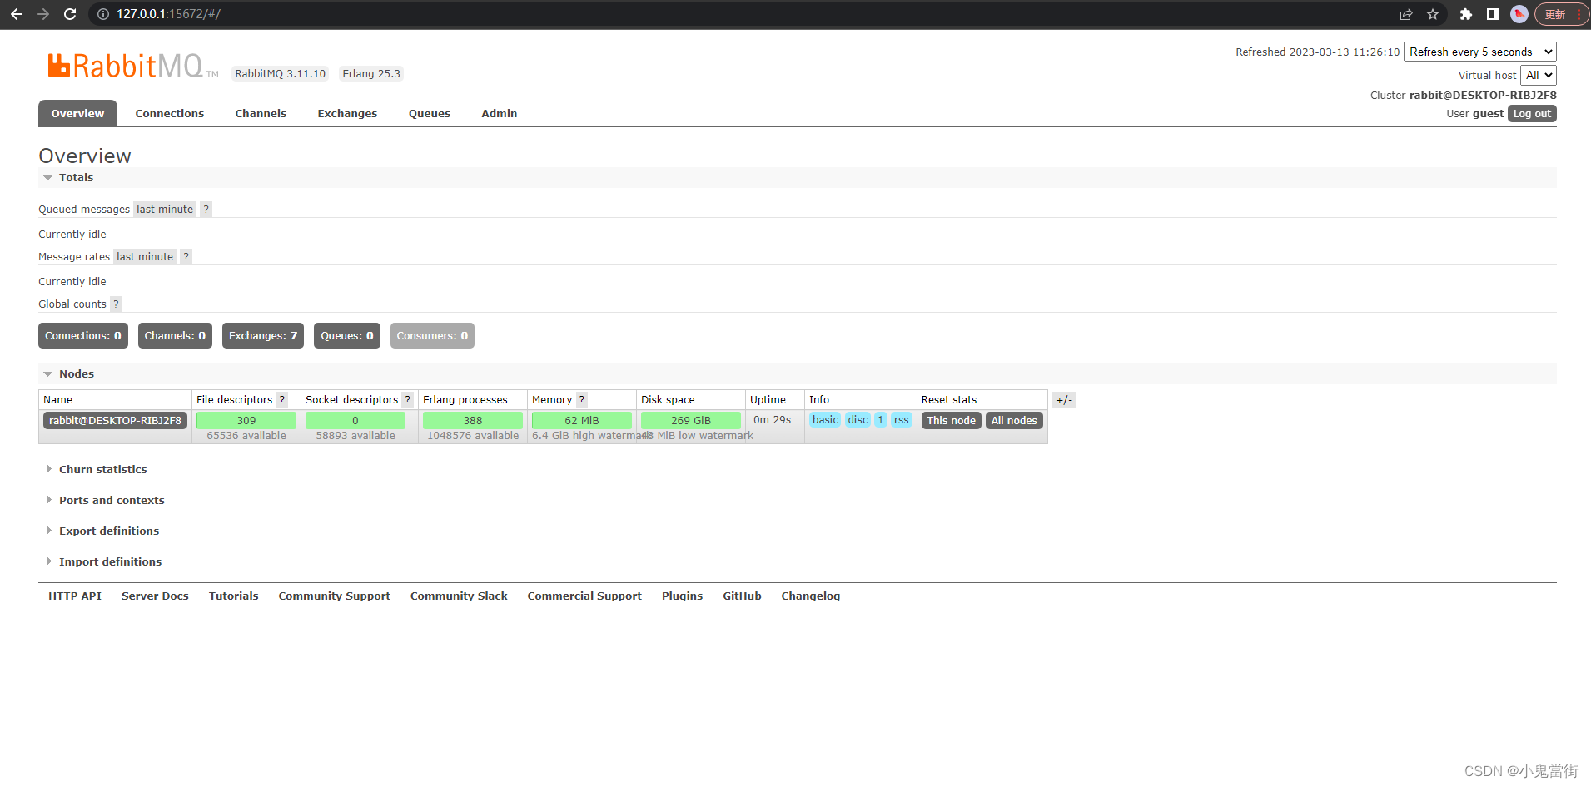The height and width of the screenshot is (786, 1591).
Task: Click the share page icon
Action: (1406, 14)
